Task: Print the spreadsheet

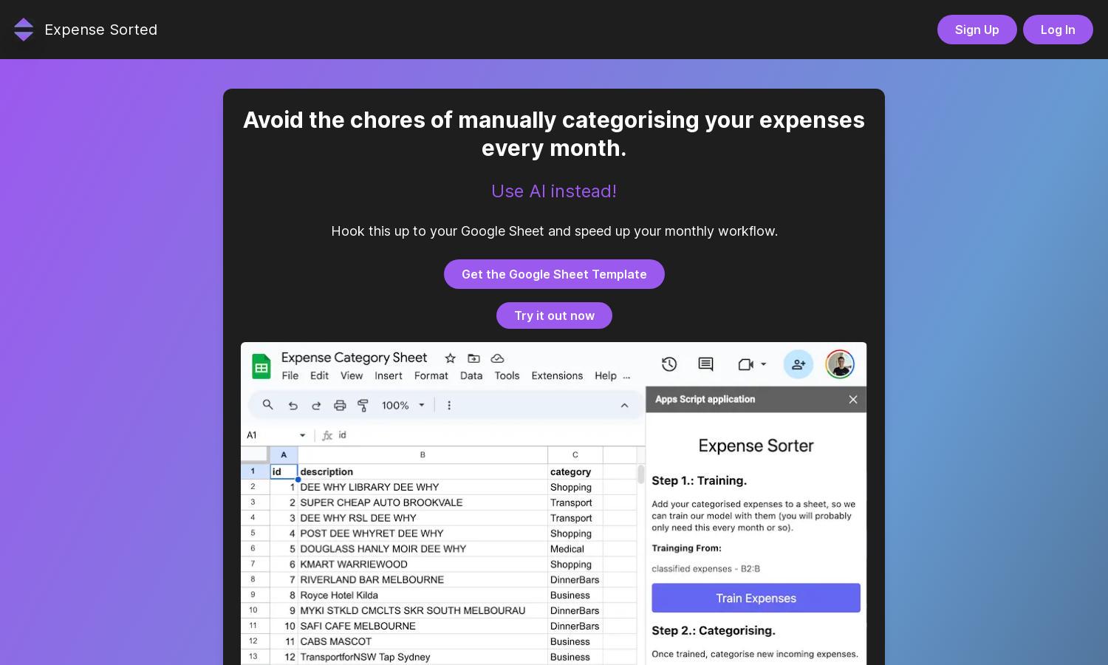Action: tap(340, 405)
